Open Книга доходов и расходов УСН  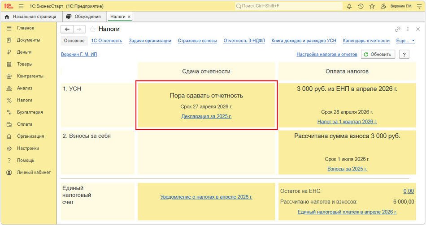(x=304, y=41)
